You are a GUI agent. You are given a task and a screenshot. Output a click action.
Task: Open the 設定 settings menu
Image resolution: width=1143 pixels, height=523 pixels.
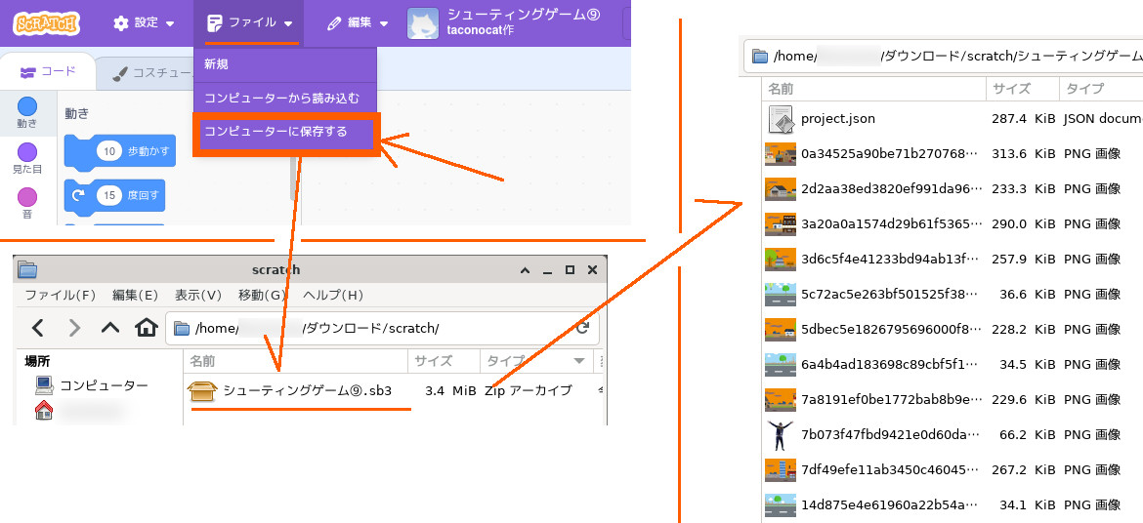(x=144, y=23)
